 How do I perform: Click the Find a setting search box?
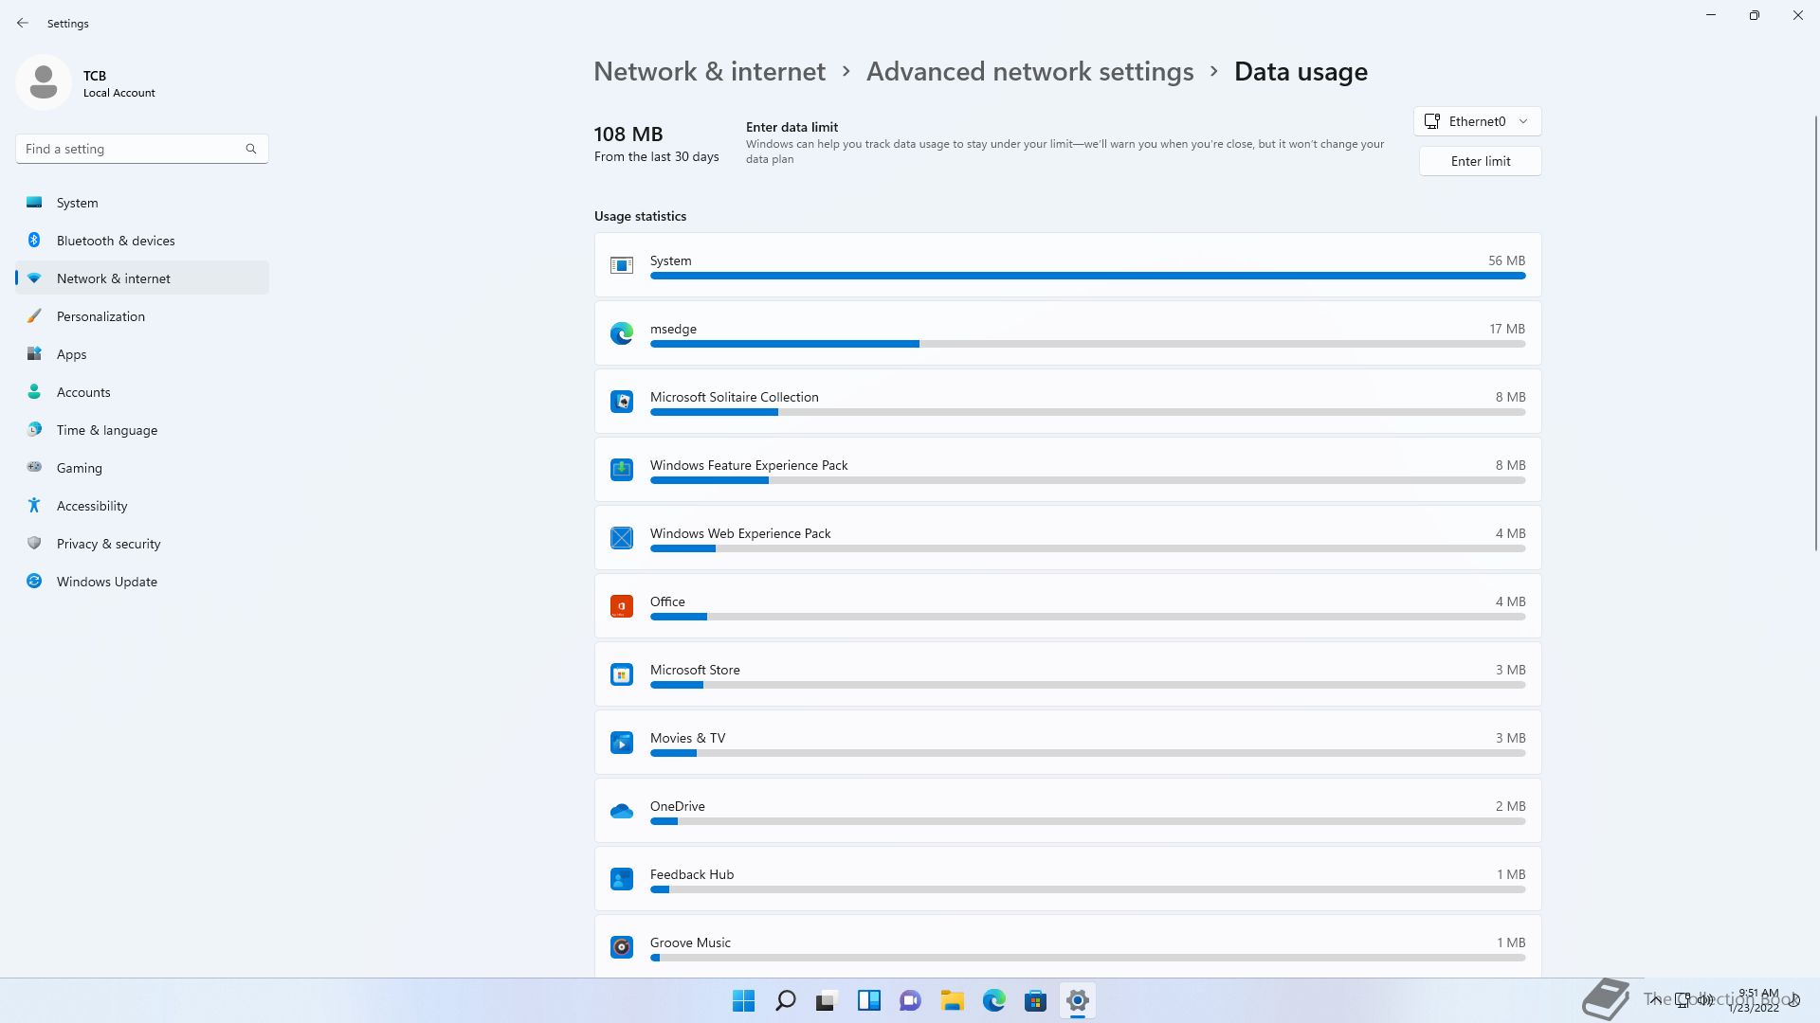pyautogui.click(x=142, y=149)
